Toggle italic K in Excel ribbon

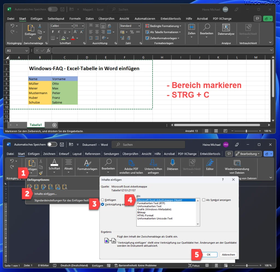(59, 32)
